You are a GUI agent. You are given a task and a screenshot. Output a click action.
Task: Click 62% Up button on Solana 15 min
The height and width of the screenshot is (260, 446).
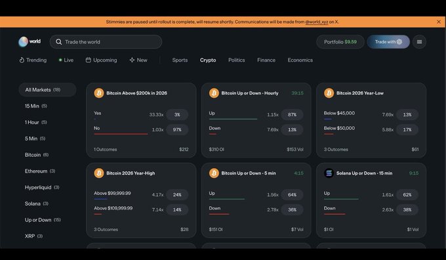407,195
